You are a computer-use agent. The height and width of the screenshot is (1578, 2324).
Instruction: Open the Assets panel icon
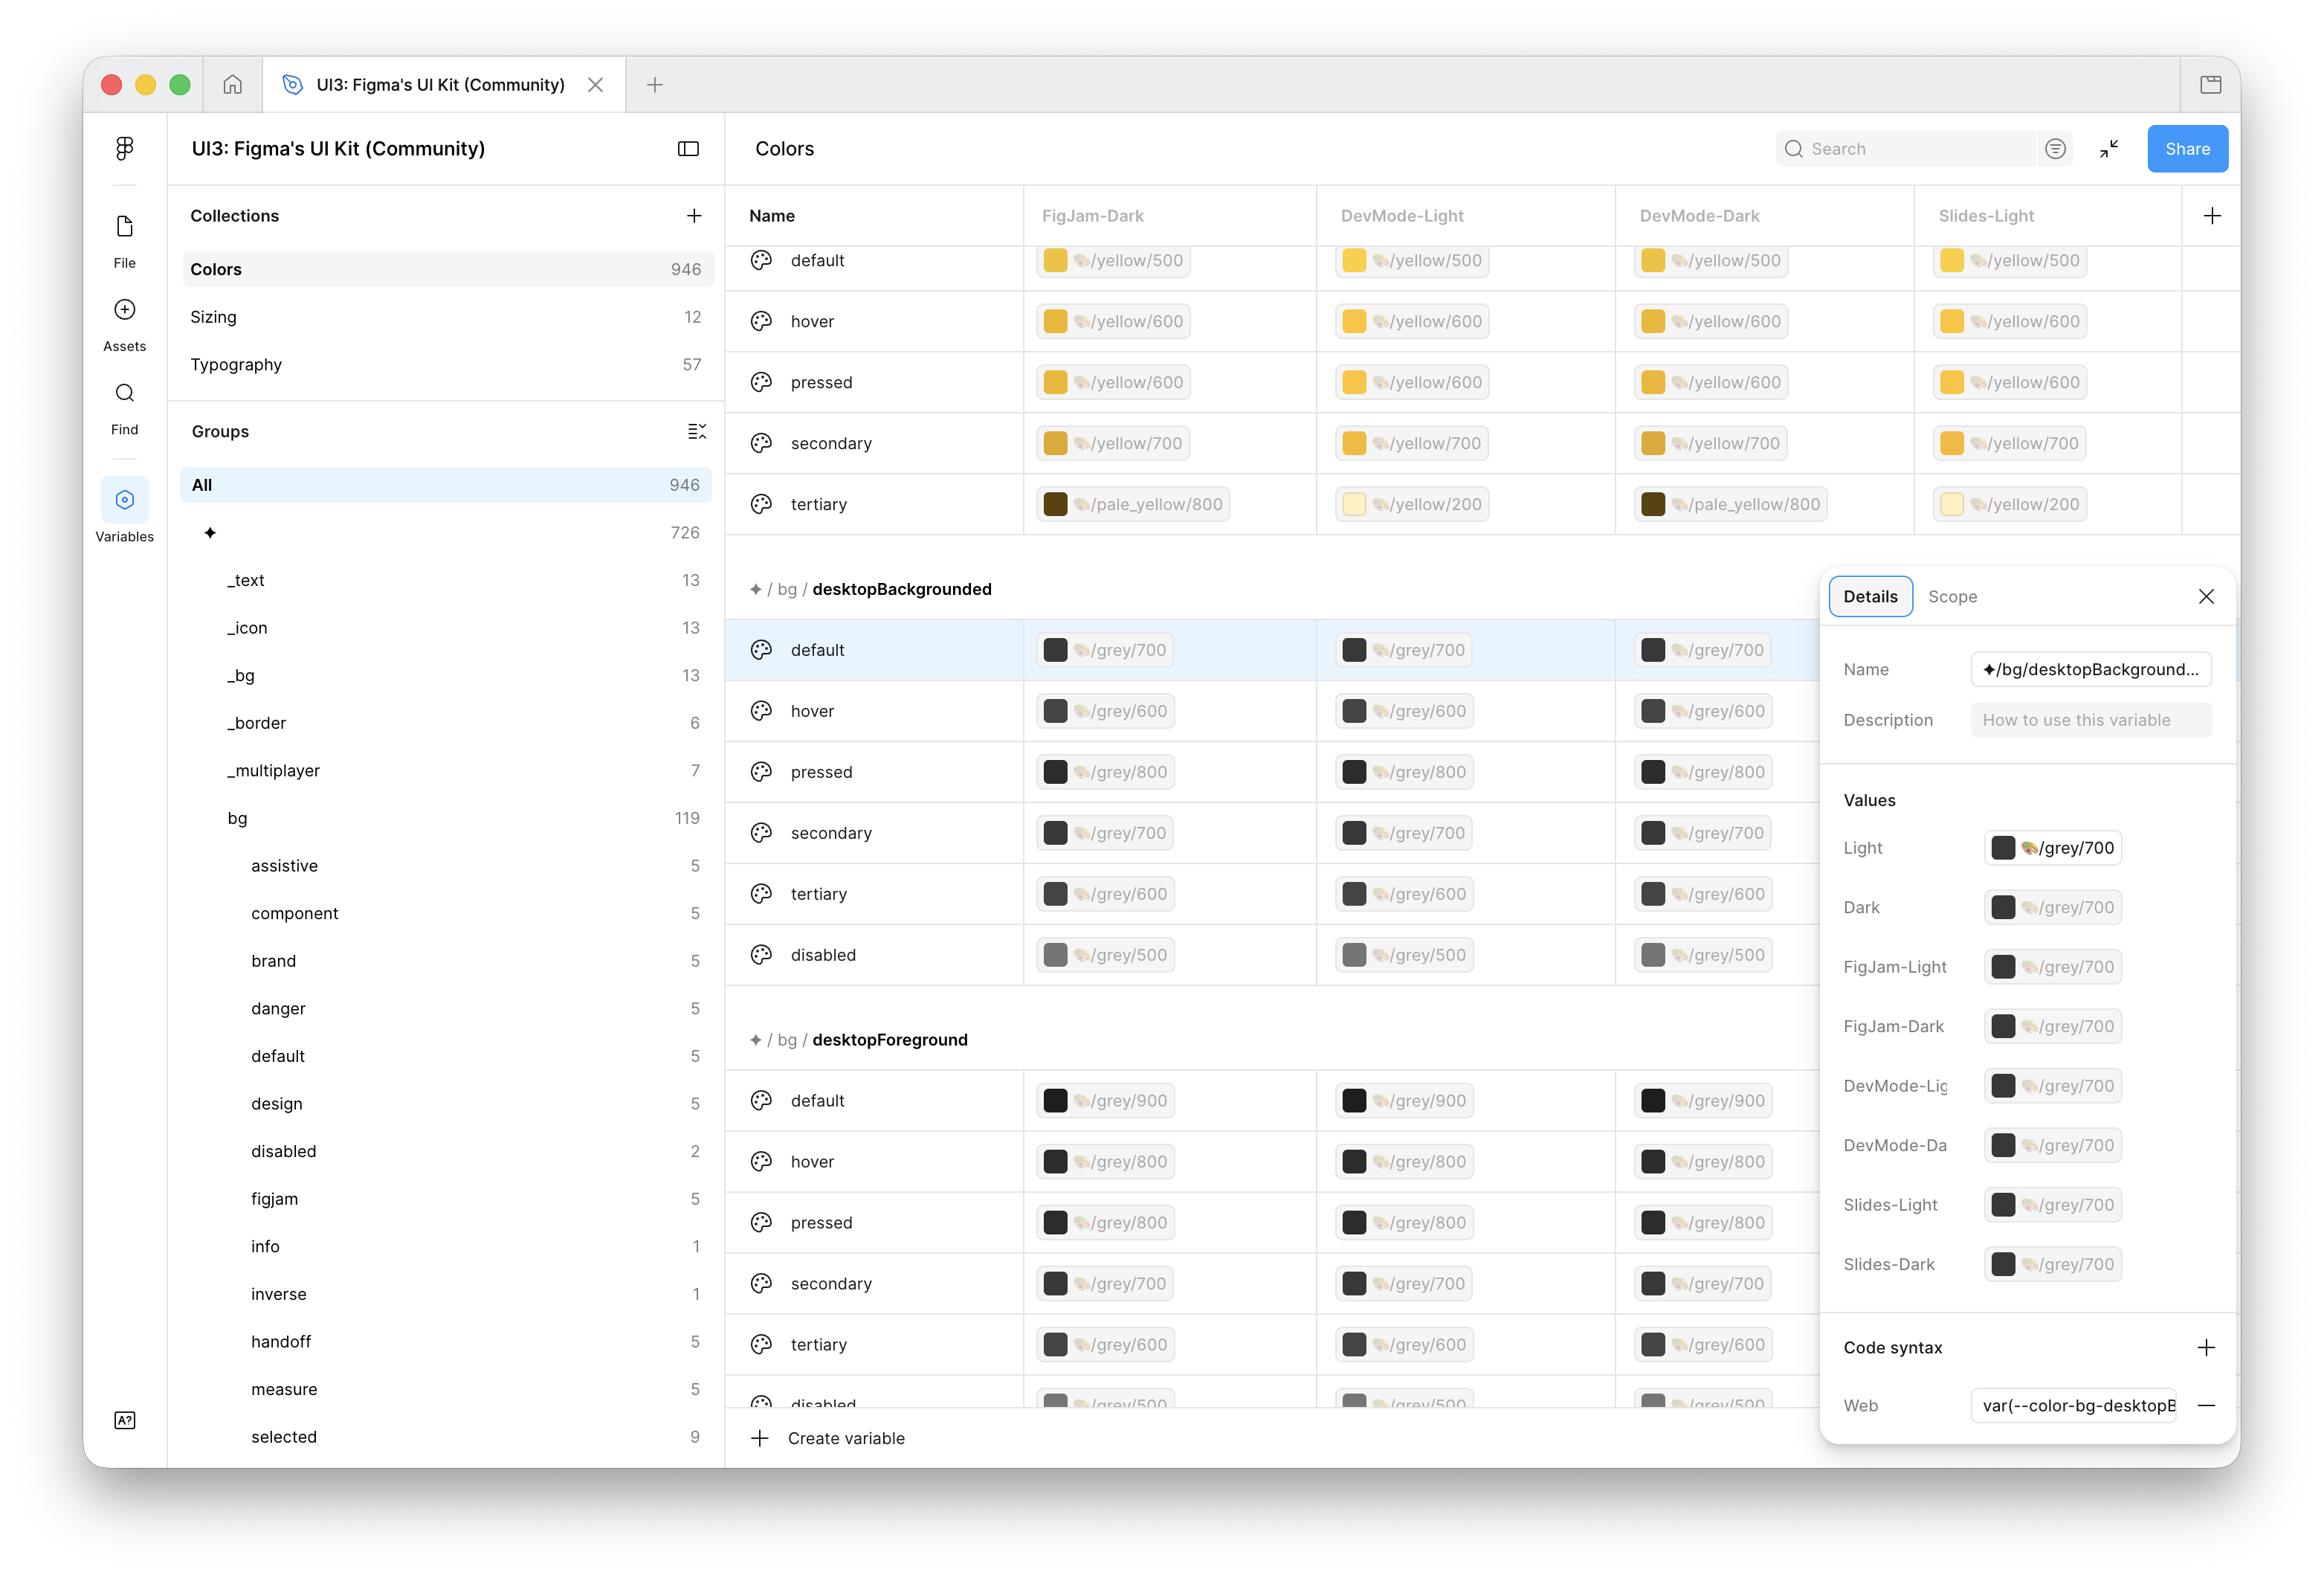(x=124, y=310)
